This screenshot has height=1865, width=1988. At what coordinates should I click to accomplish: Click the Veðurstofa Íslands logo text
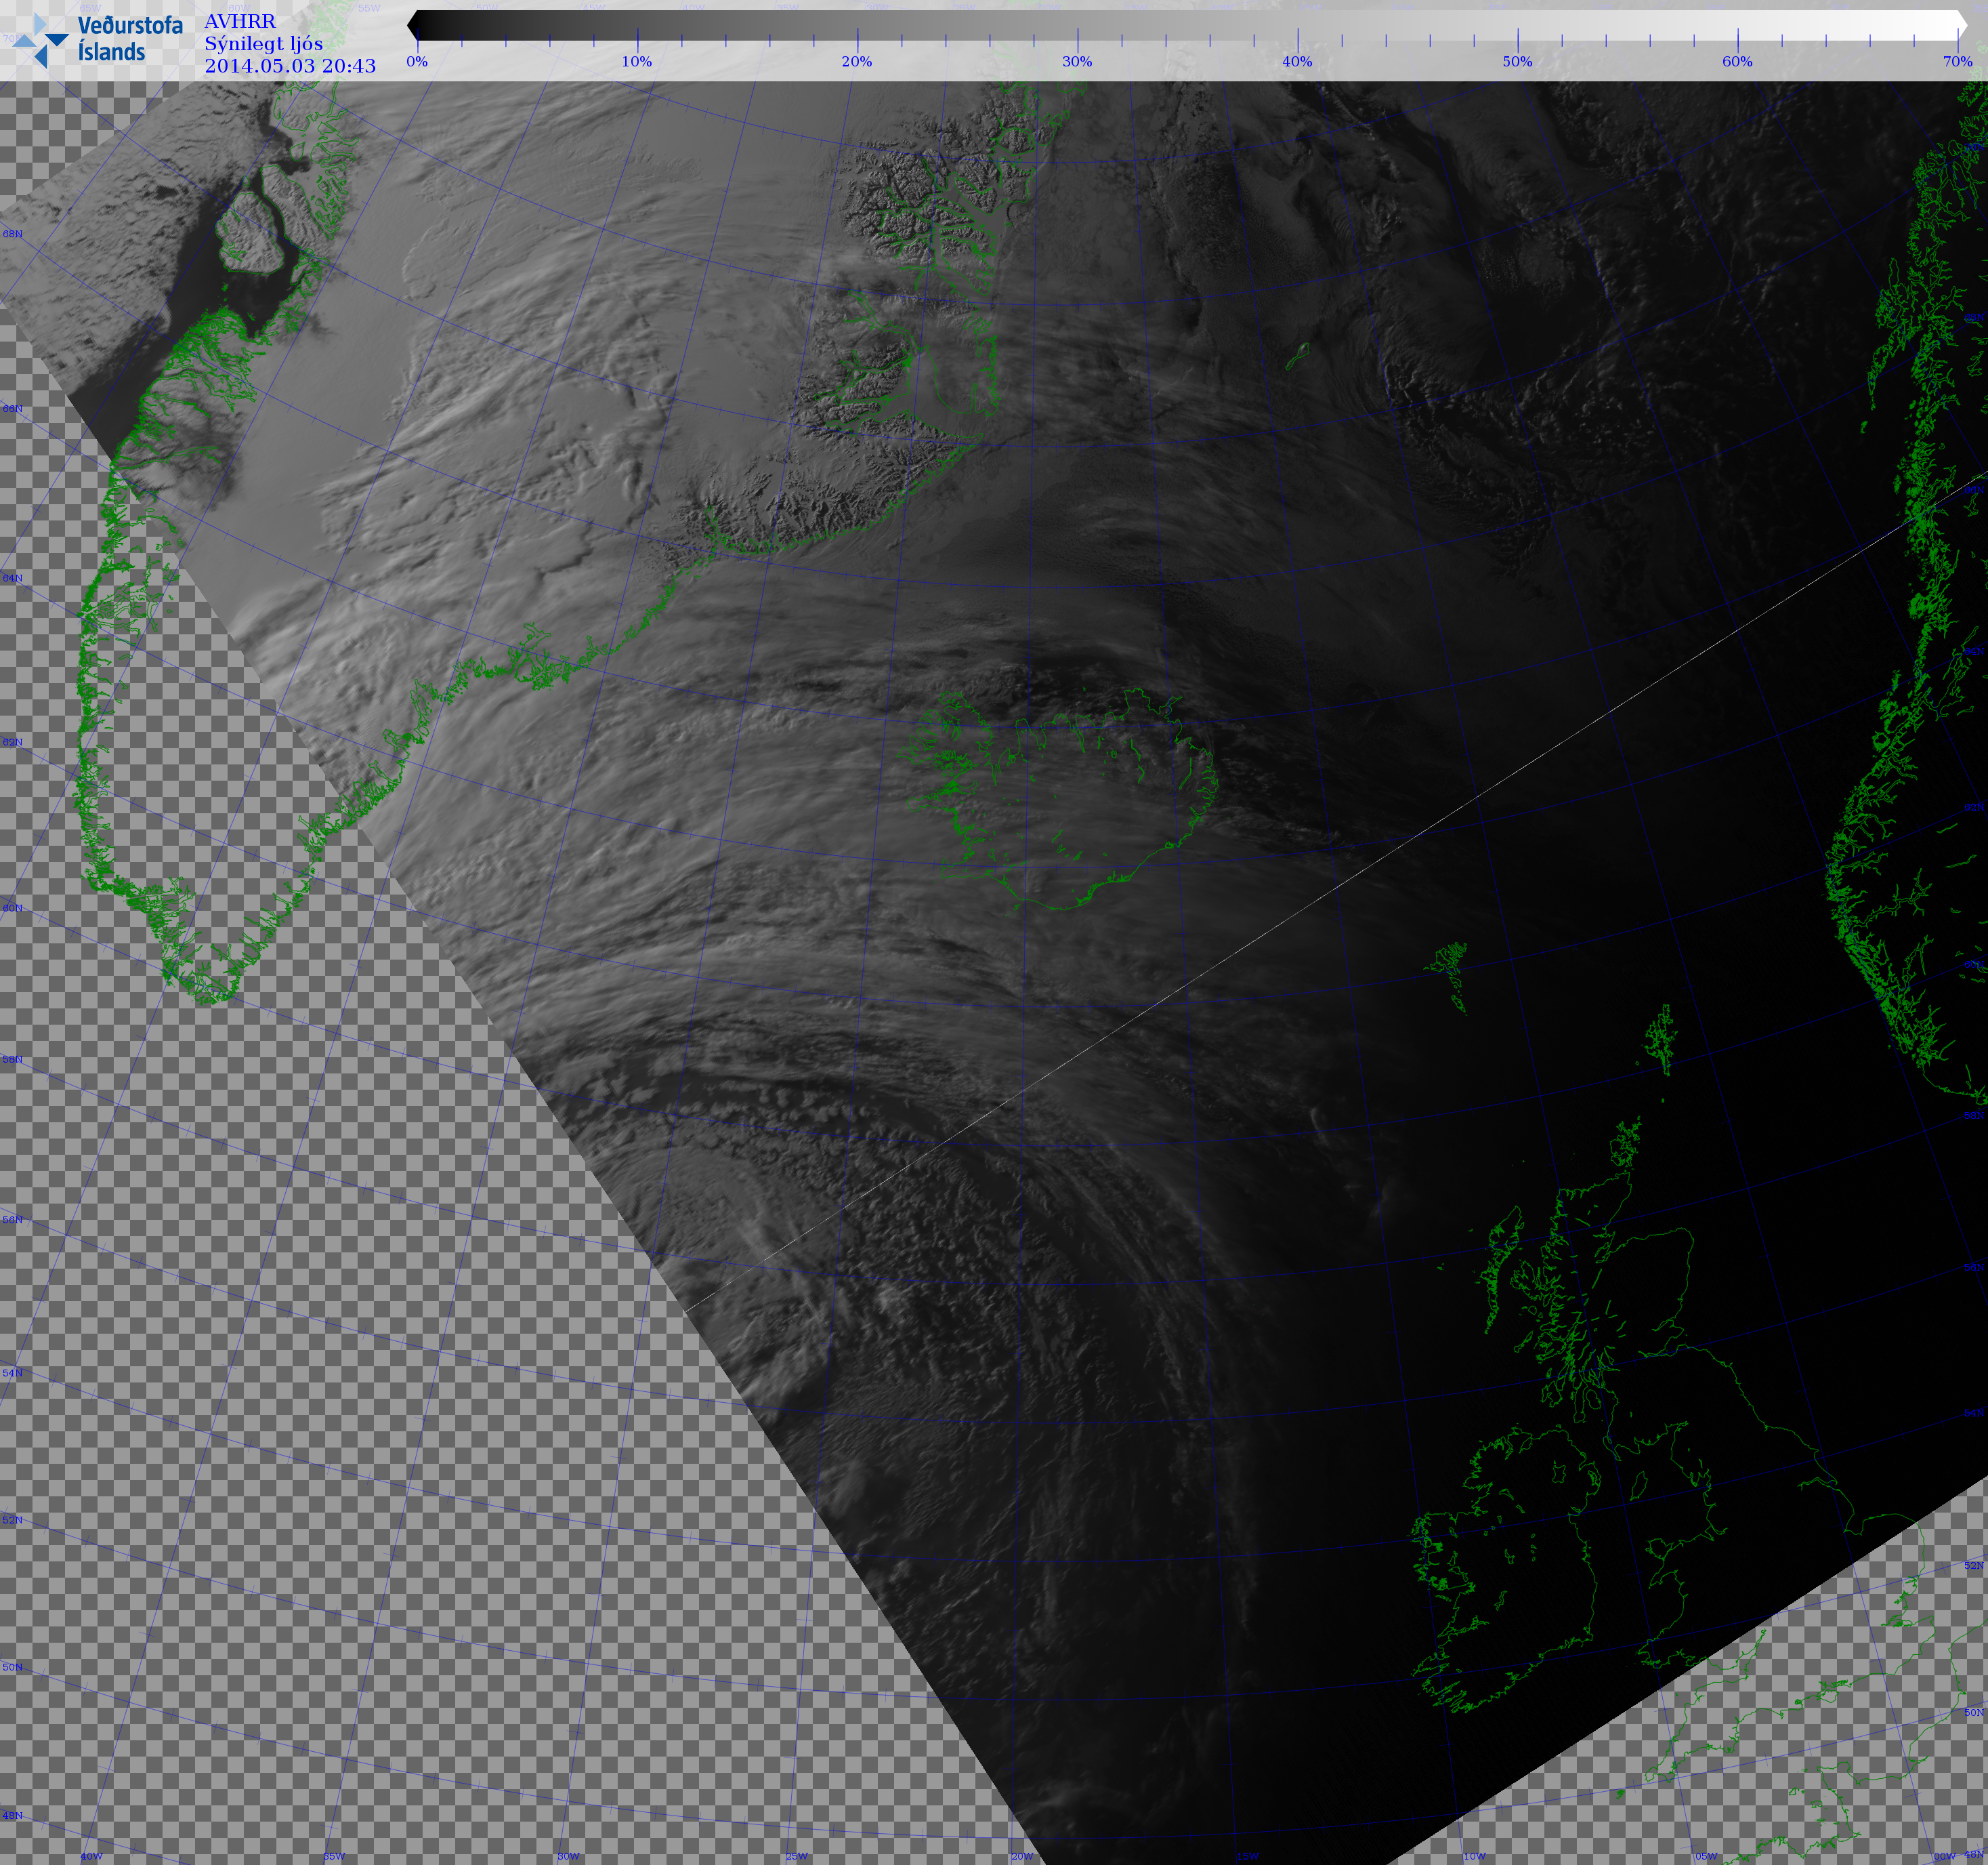(x=130, y=38)
